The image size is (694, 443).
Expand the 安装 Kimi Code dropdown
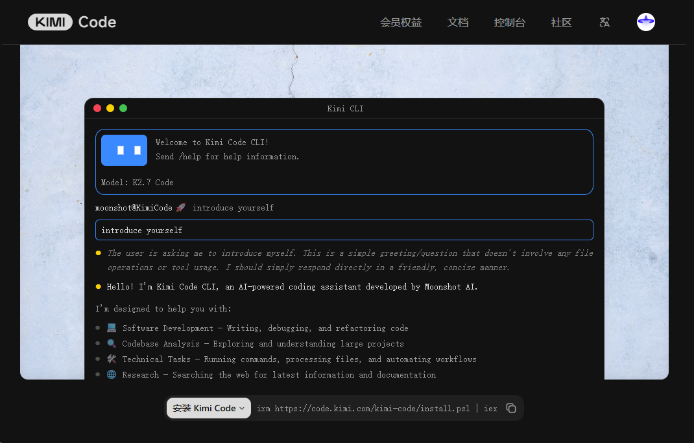coord(208,408)
